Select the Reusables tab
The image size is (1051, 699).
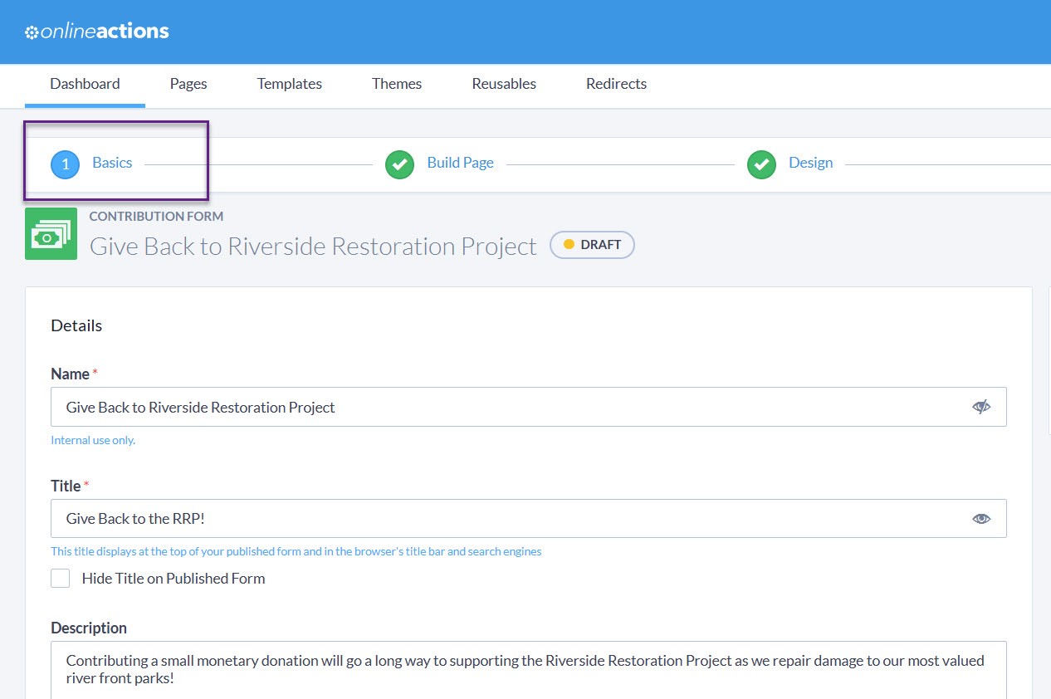(504, 84)
